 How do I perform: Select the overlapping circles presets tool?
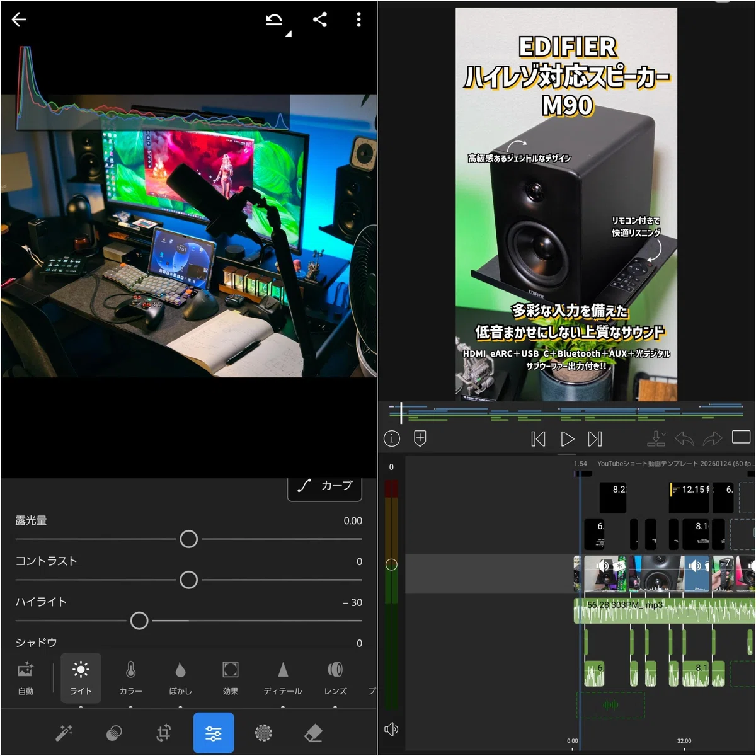tap(114, 733)
